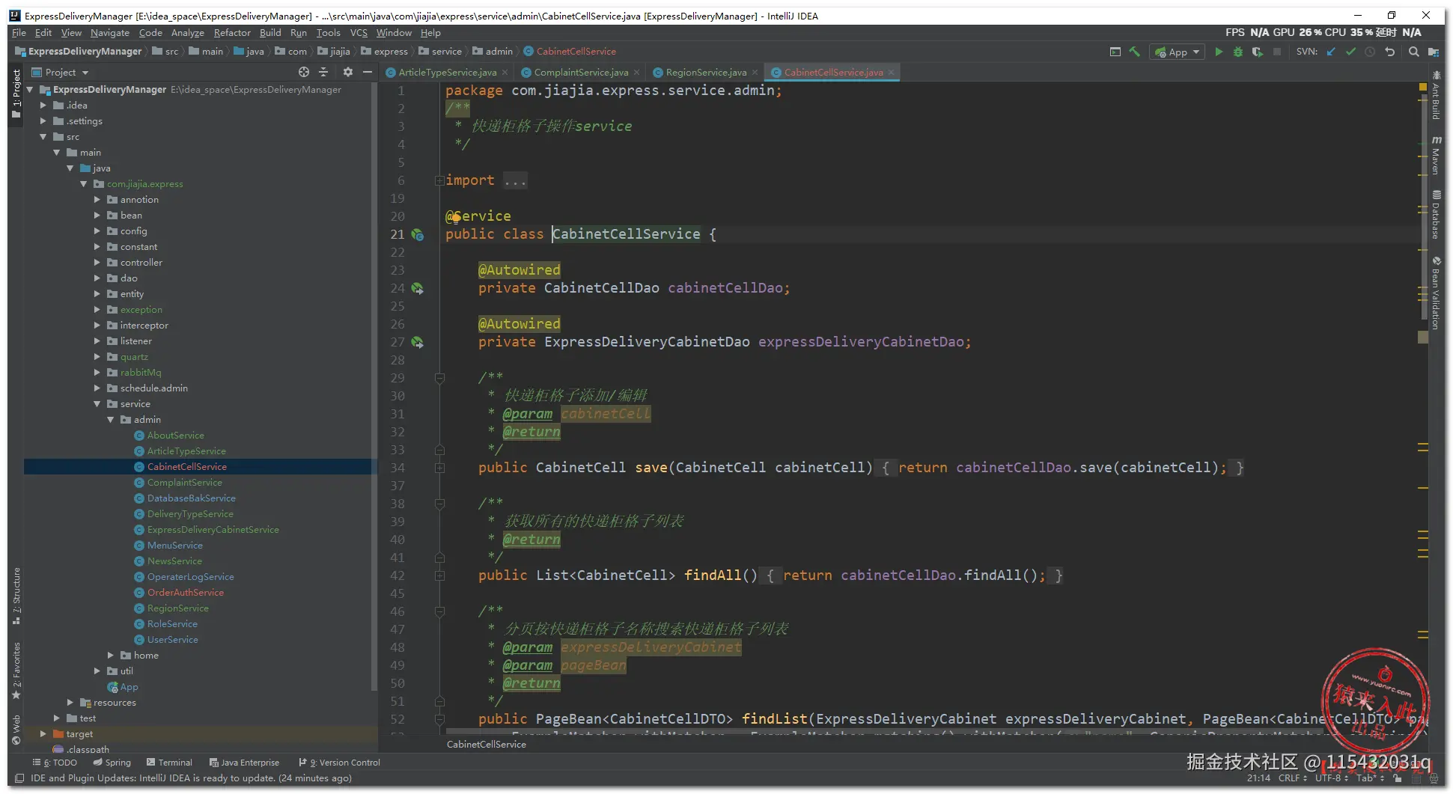This screenshot has height=794, width=1453.
Task: Open Search Everywhere magnifier icon
Action: coord(1413,52)
